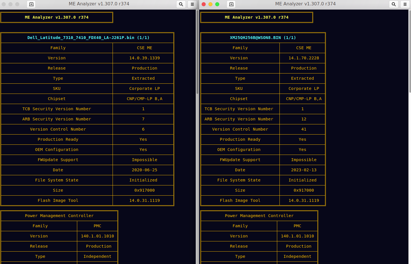Click the left window's vertical scrollbar thumb
Image resolution: width=411 pixels, height=264 pixels.
click(197, 52)
